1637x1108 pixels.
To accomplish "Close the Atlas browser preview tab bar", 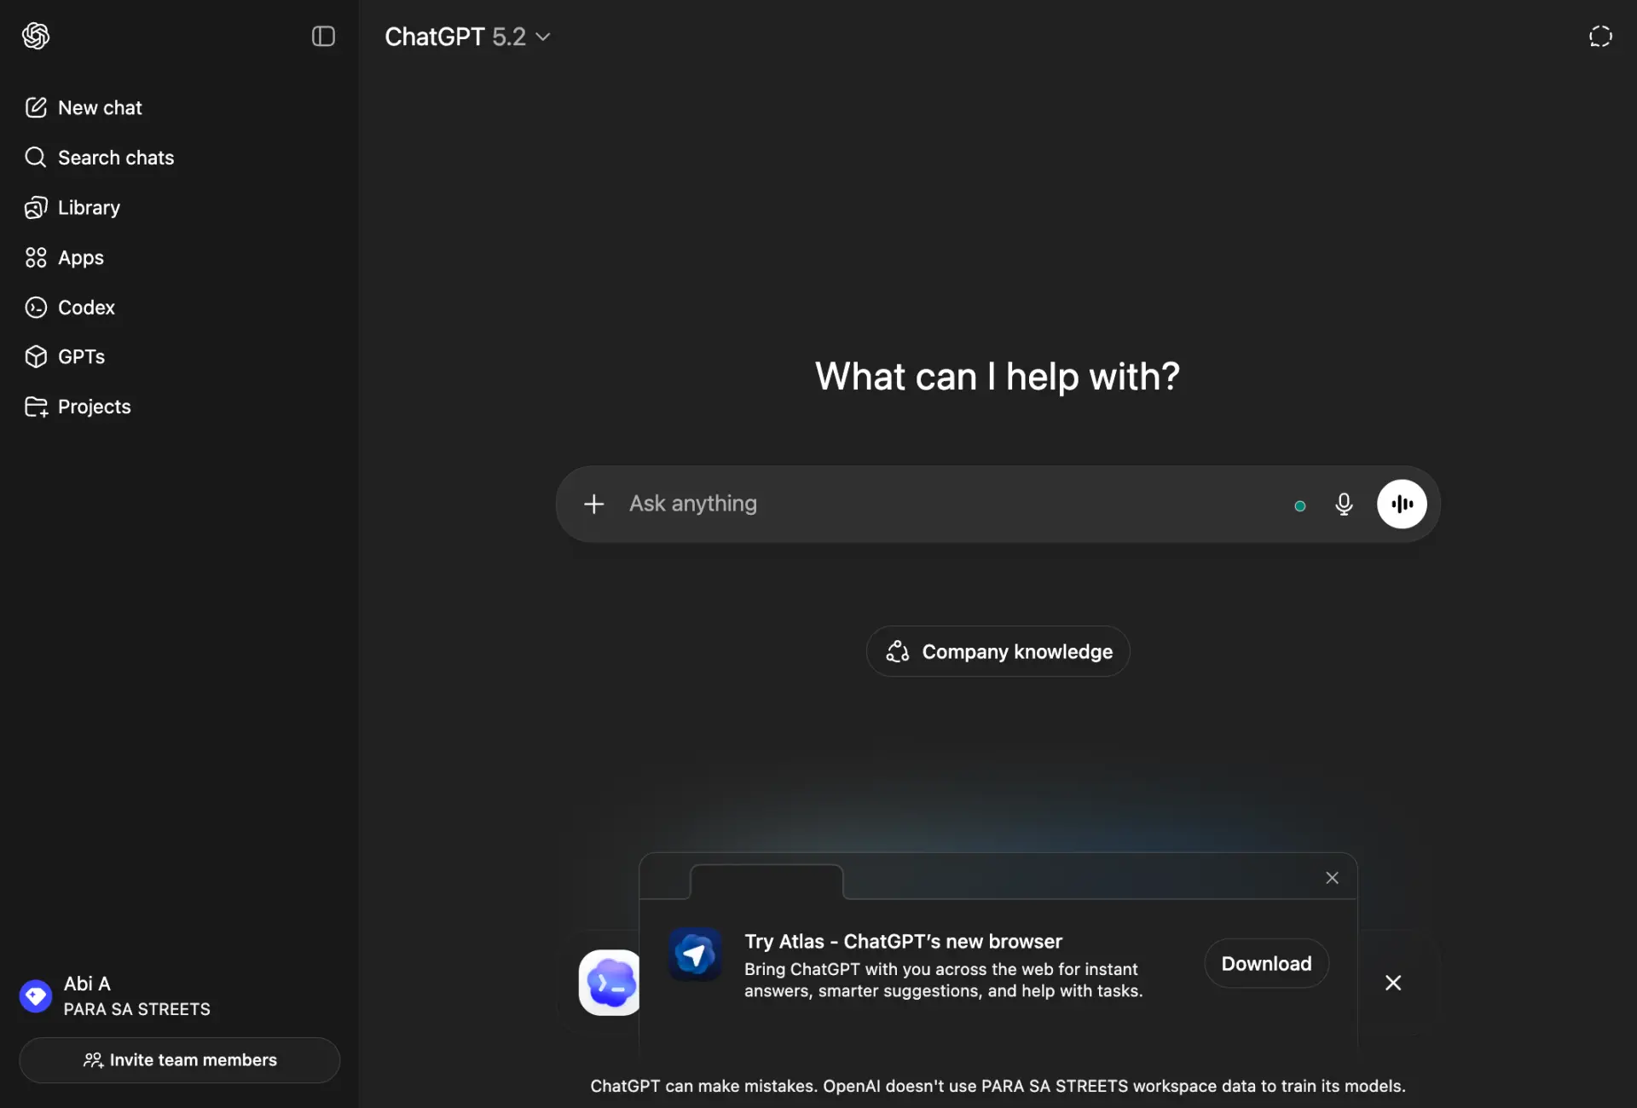I will 1332,878.
